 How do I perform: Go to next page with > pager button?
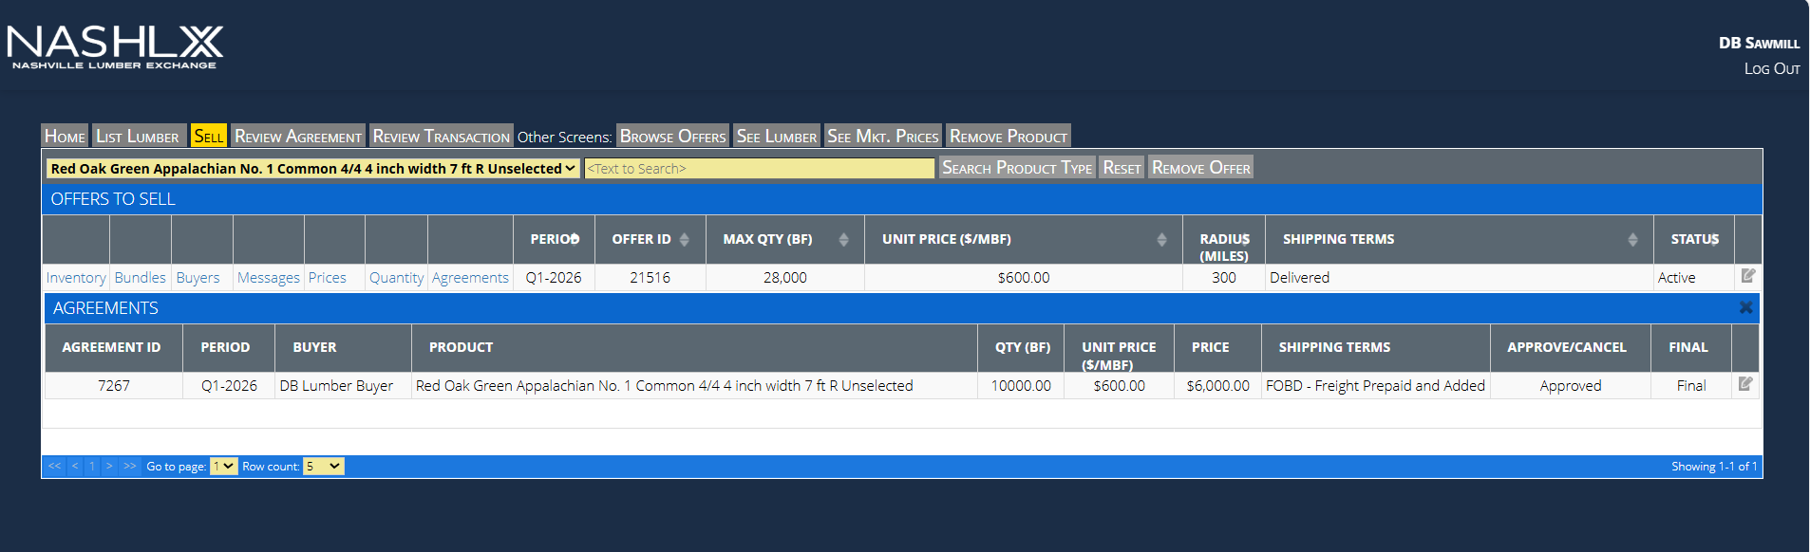pyautogui.click(x=109, y=466)
